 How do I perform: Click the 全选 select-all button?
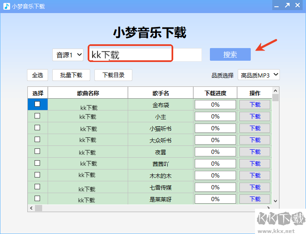pos(38,75)
